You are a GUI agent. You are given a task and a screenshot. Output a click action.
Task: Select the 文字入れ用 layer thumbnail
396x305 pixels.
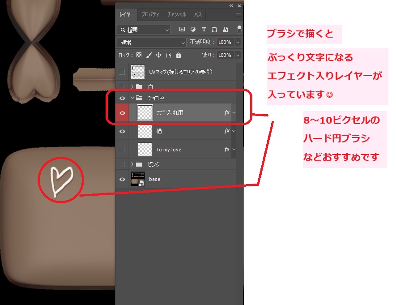coord(145,113)
